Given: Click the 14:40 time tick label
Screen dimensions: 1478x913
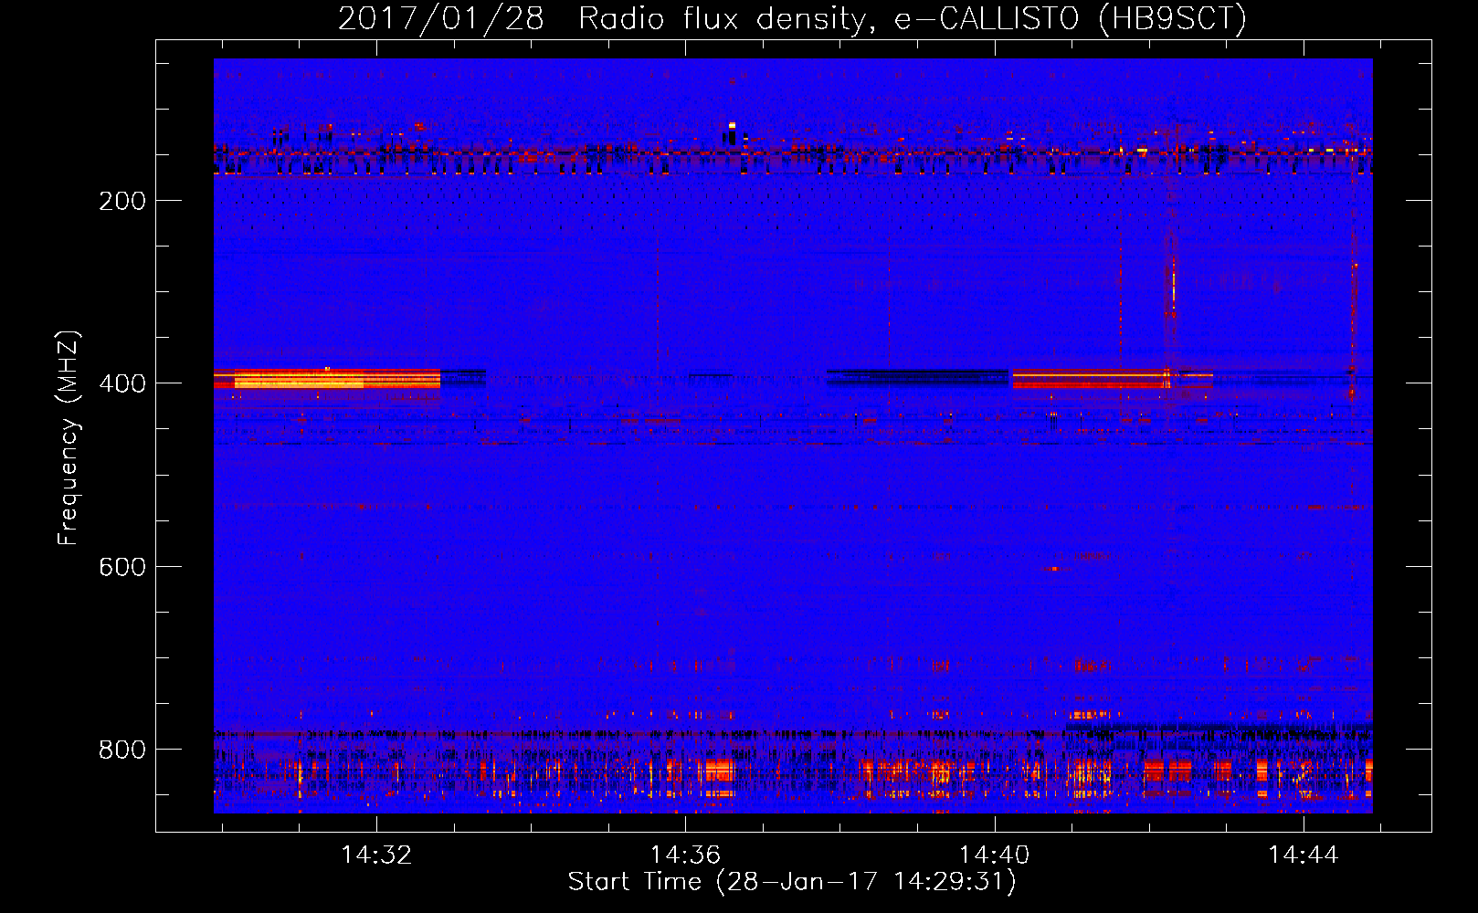Looking at the screenshot, I should point(994,855).
